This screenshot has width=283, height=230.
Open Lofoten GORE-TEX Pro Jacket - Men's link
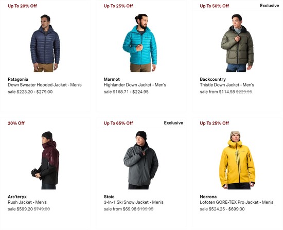pyautogui.click(x=237, y=202)
